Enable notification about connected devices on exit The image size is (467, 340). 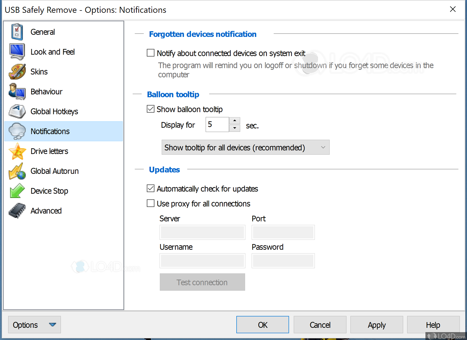click(x=150, y=53)
